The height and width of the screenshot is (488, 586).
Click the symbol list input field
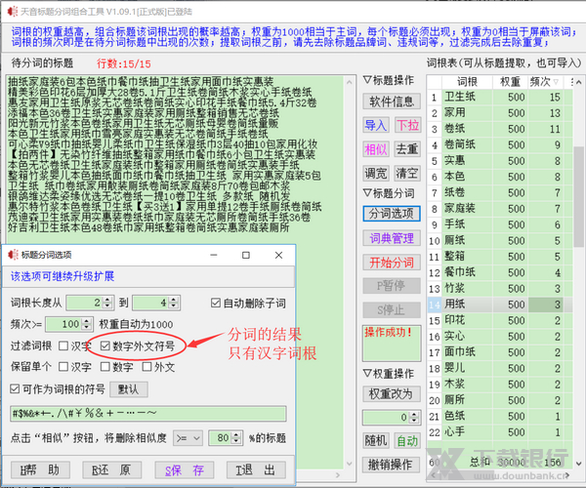click(x=148, y=414)
